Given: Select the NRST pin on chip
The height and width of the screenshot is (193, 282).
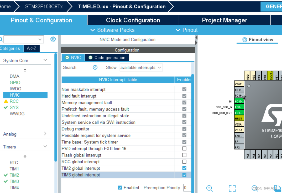Looking at the screenshot, I should tap(239, 118).
